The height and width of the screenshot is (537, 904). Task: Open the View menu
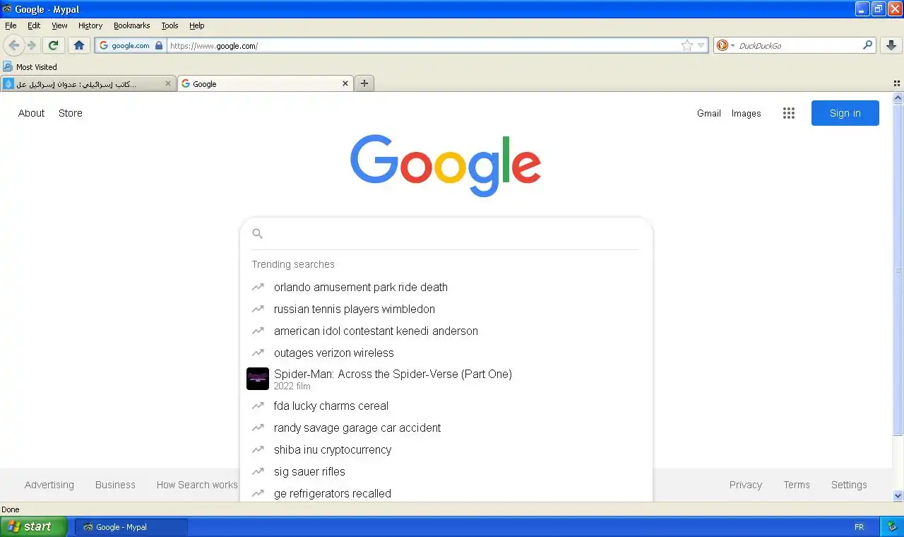coord(59,25)
